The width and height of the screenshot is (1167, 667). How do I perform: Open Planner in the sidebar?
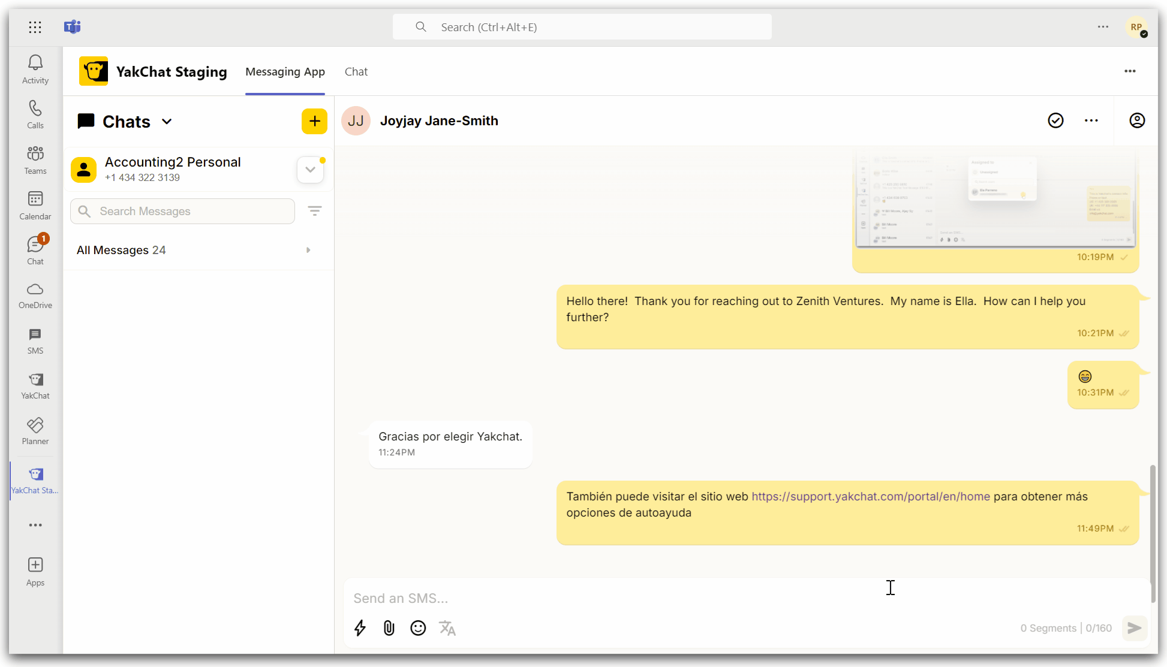coord(35,431)
